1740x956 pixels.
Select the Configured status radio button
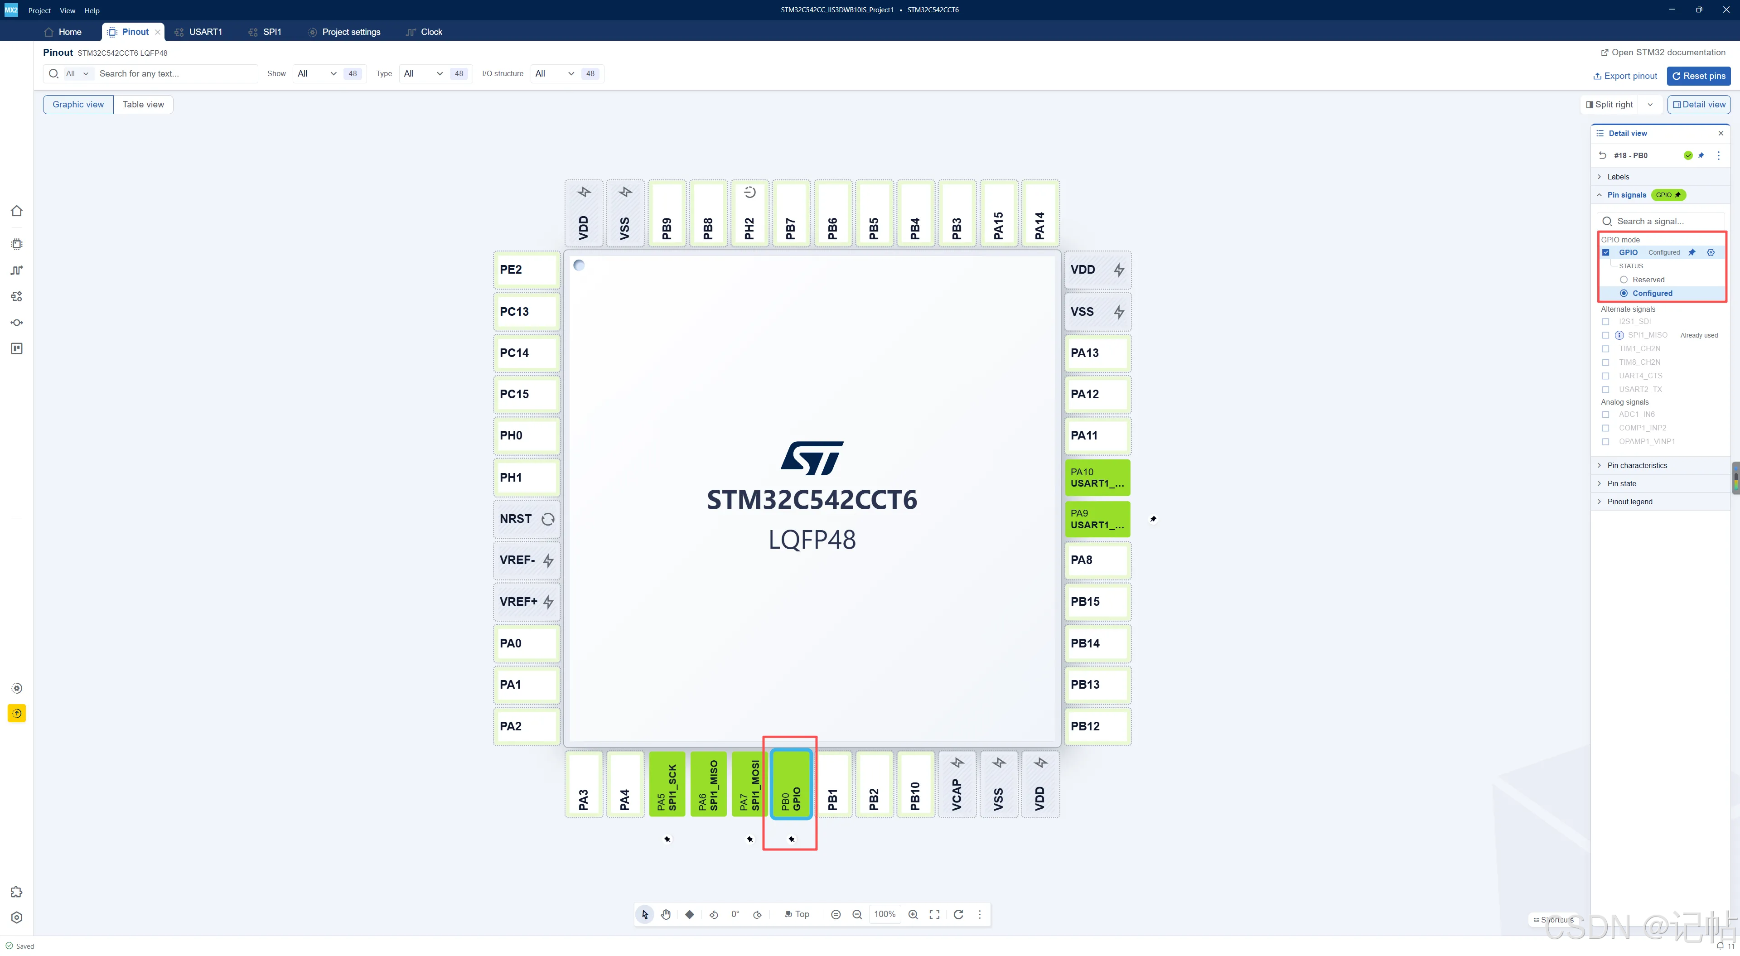click(1623, 293)
